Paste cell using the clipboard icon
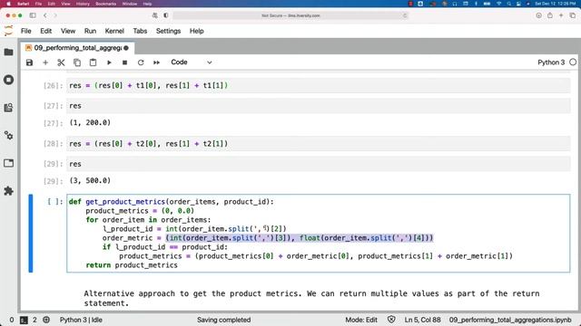Screen dimensions: 581x326 tap(93, 62)
